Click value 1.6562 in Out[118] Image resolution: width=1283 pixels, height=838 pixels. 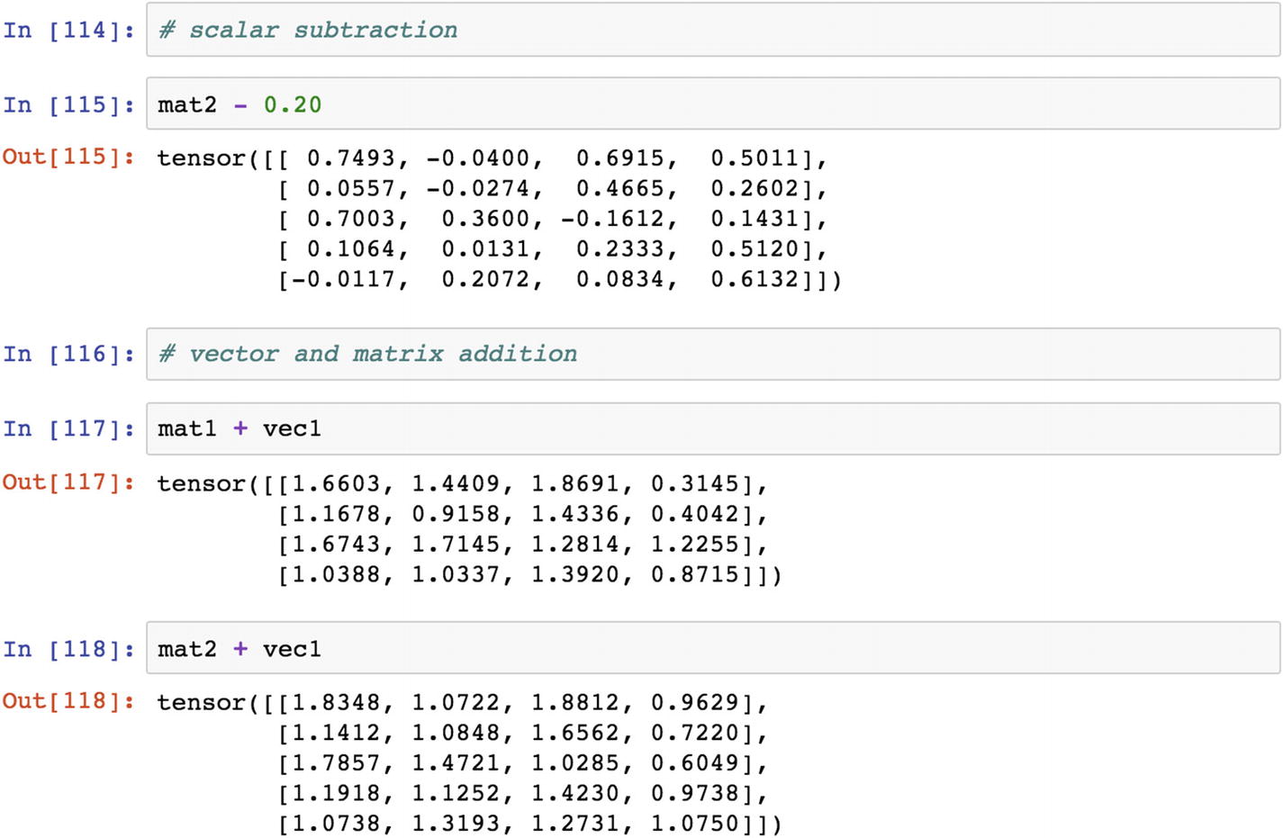(x=574, y=733)
